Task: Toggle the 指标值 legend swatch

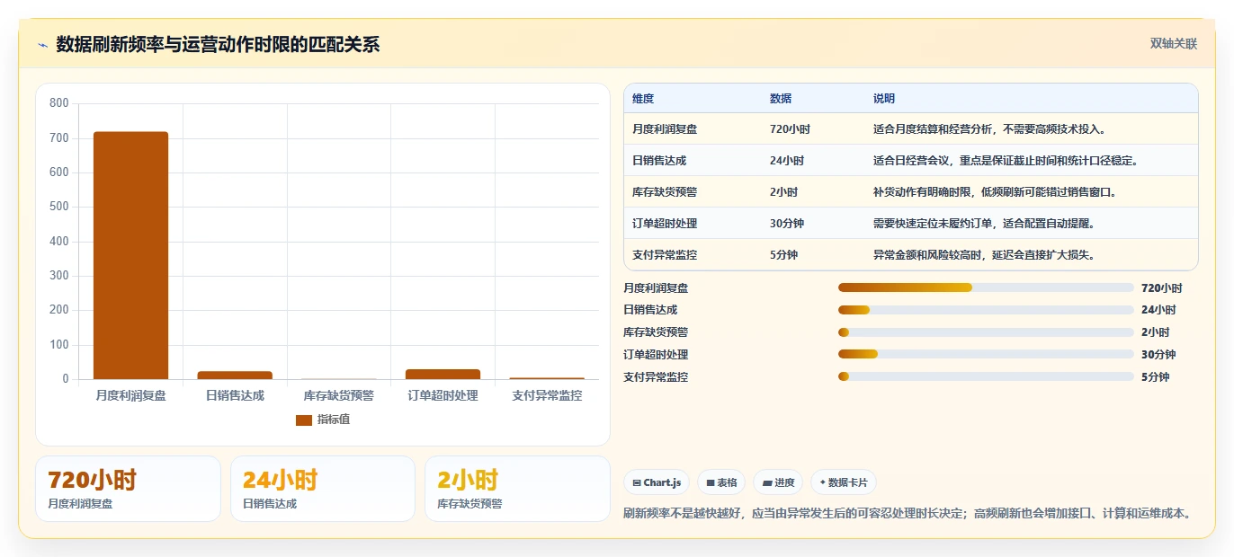Action: pyautogui.click(x=303, y=420)
